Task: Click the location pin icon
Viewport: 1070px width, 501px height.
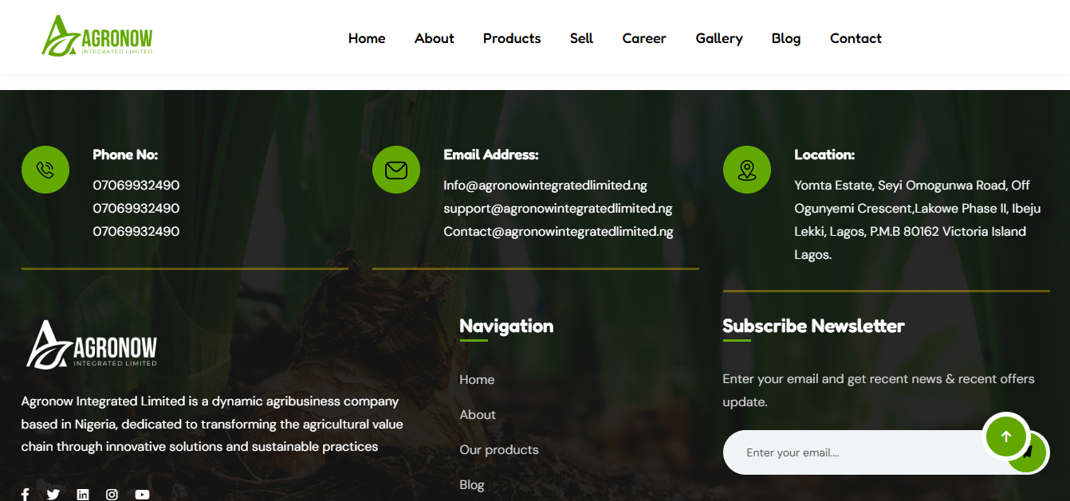Action: pos(747,170)
